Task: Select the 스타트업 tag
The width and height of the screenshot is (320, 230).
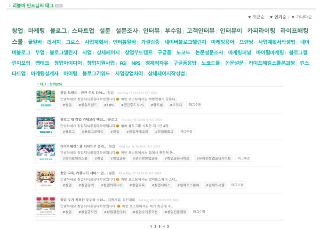Action: (83, 31)
